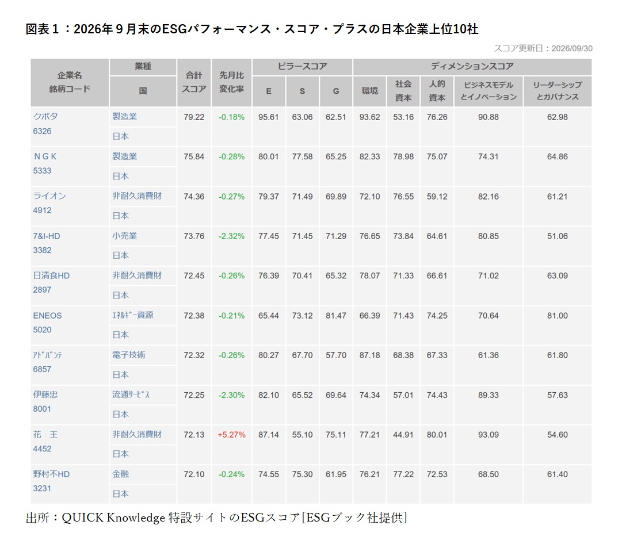Open the ENEOS company link
The width and height of the screenshot is (622, 548).
47,316
